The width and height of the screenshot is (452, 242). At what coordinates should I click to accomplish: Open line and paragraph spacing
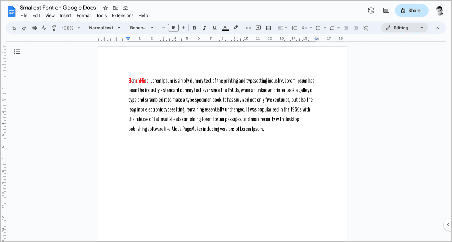point(294,28)
